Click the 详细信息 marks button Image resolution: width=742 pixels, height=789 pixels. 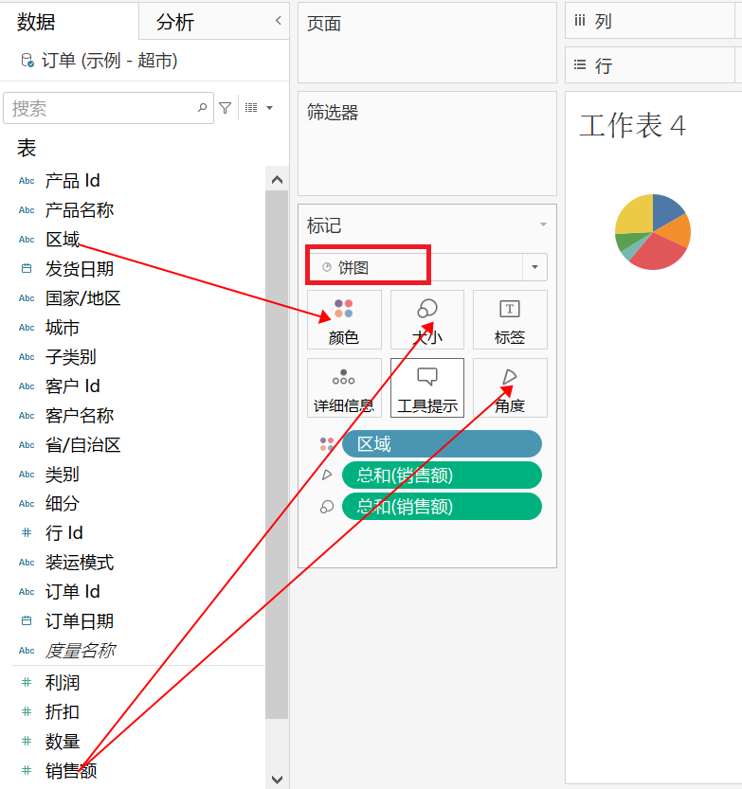(344, 388)
